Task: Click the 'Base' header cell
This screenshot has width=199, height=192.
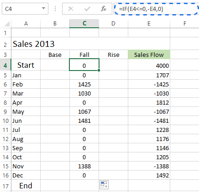Action: tap(55, 55)
